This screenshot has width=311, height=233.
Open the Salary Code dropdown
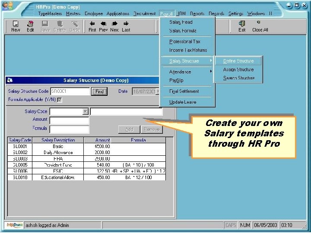pyautogui.click(x=85, y=112)
